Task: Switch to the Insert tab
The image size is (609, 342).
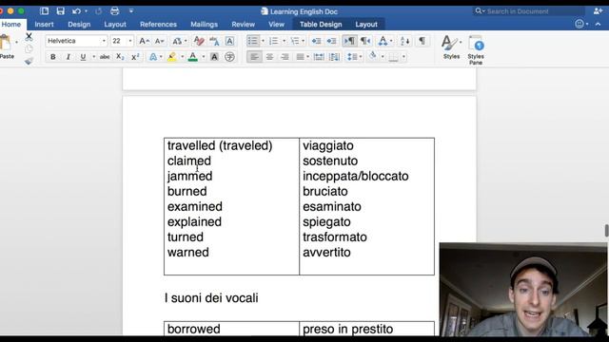Action: click(x=44, y=24)
